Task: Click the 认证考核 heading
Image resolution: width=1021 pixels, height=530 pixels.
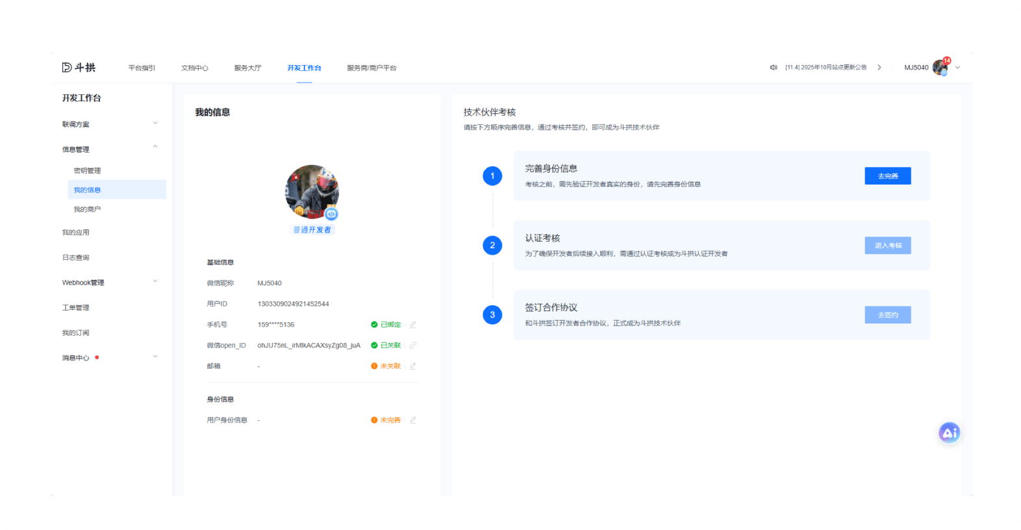Action: pyautogui.click(x=543, y=238)
